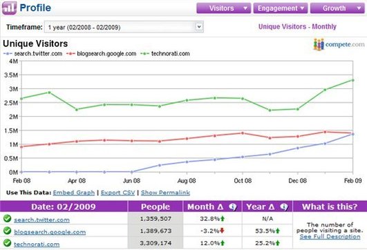
Task: Click the 53.5% year change value
Action: click(x=265, y=231)
